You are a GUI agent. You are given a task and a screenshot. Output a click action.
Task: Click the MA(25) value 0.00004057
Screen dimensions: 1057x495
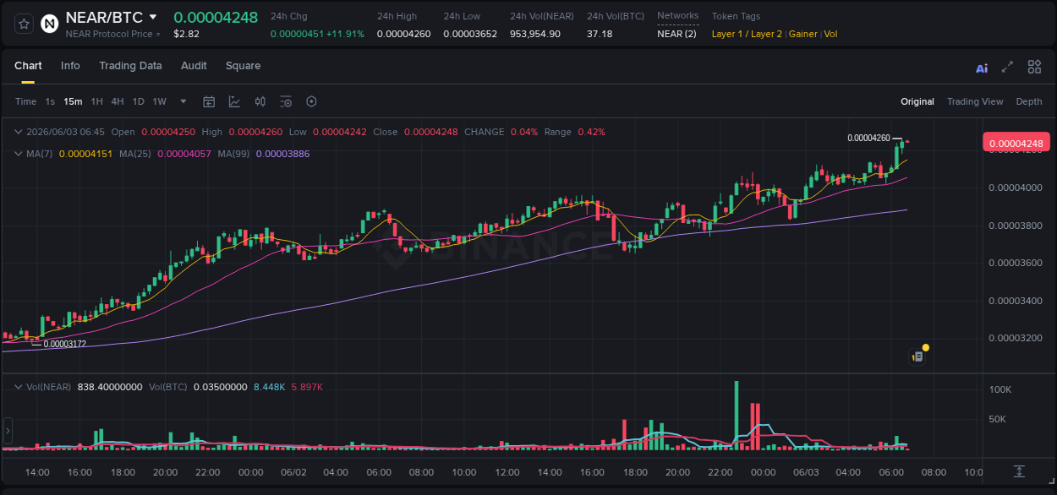(x=184, y=154)
